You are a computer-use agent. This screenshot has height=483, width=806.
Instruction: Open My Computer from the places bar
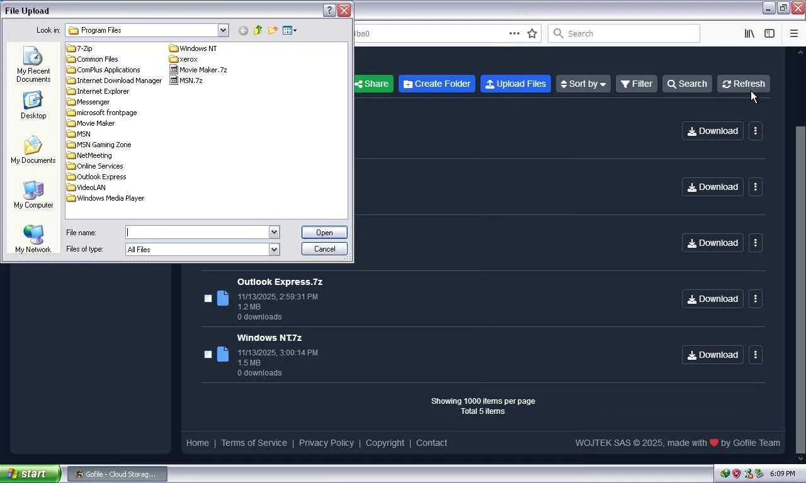click(33, 195)
